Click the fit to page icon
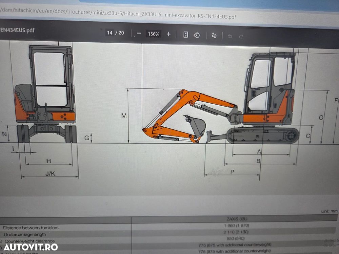 tap(185, 35)
